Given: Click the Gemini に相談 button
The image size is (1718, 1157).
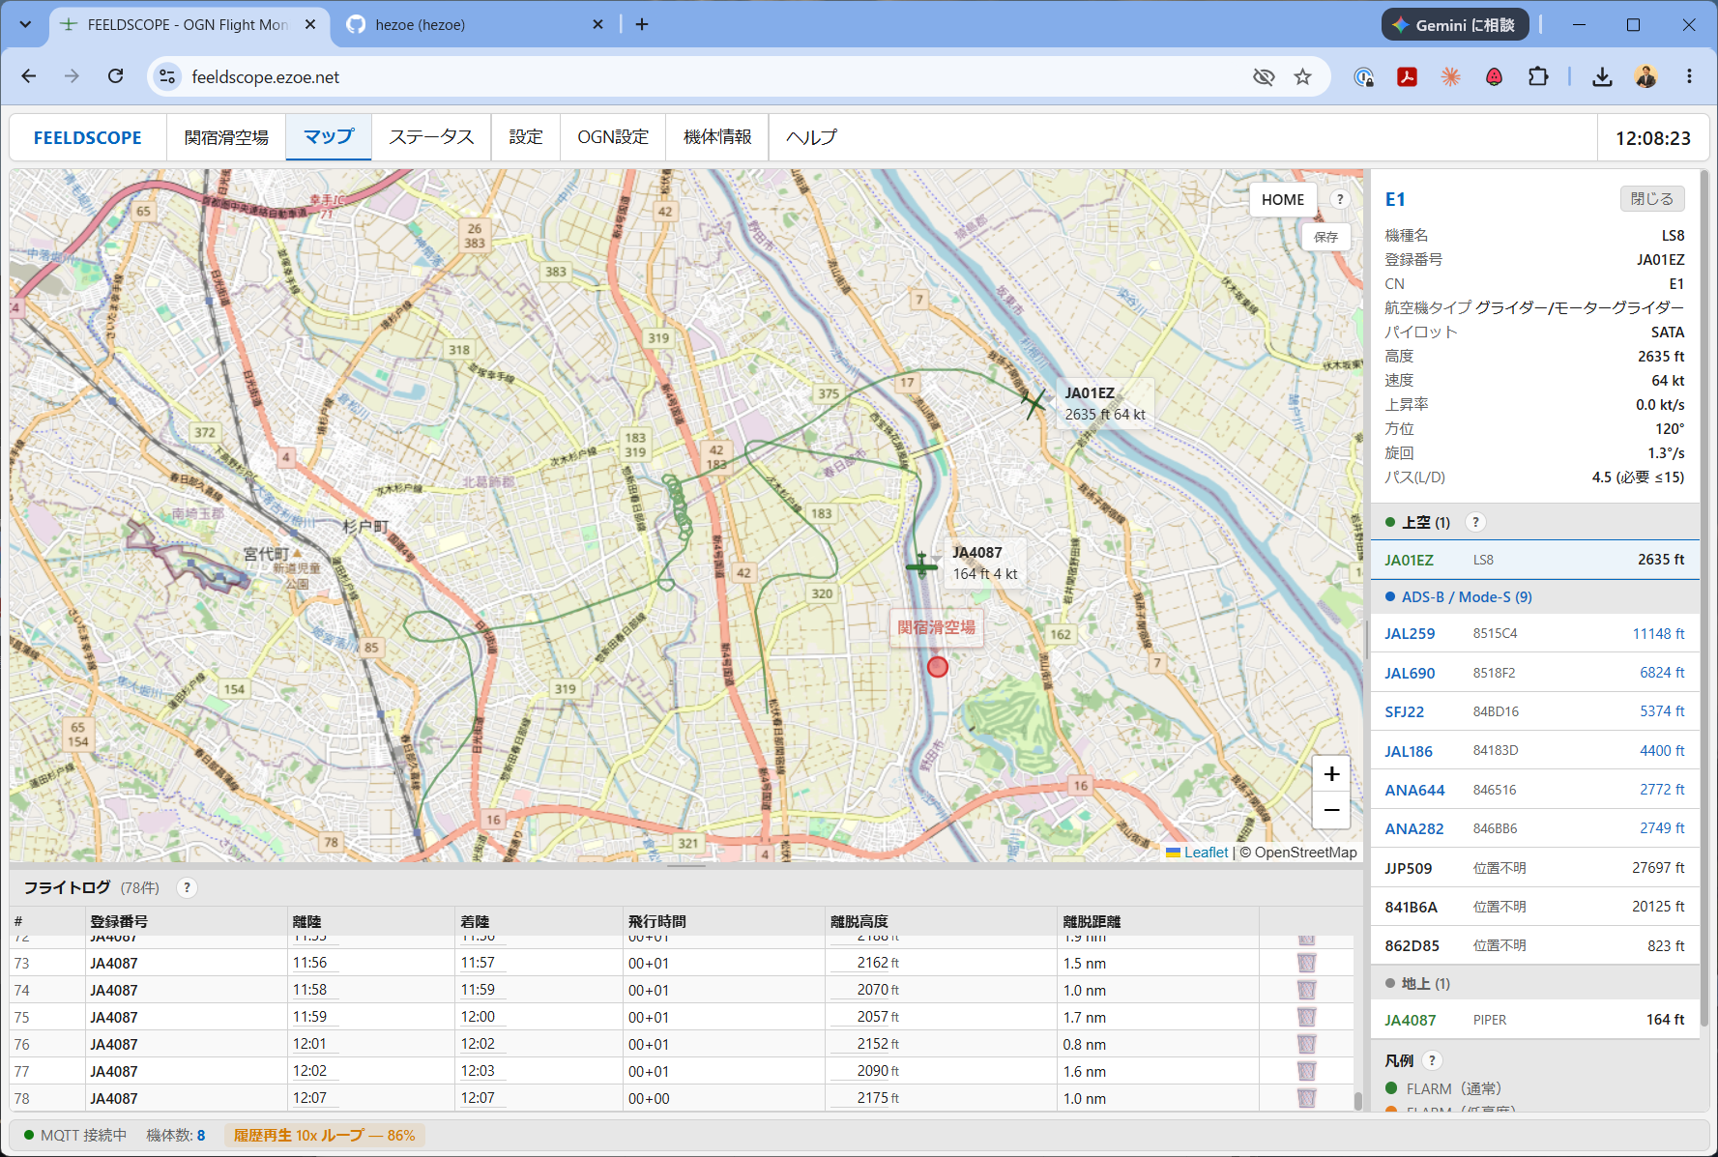Looking at the screenshot, I should [1455, 25].
